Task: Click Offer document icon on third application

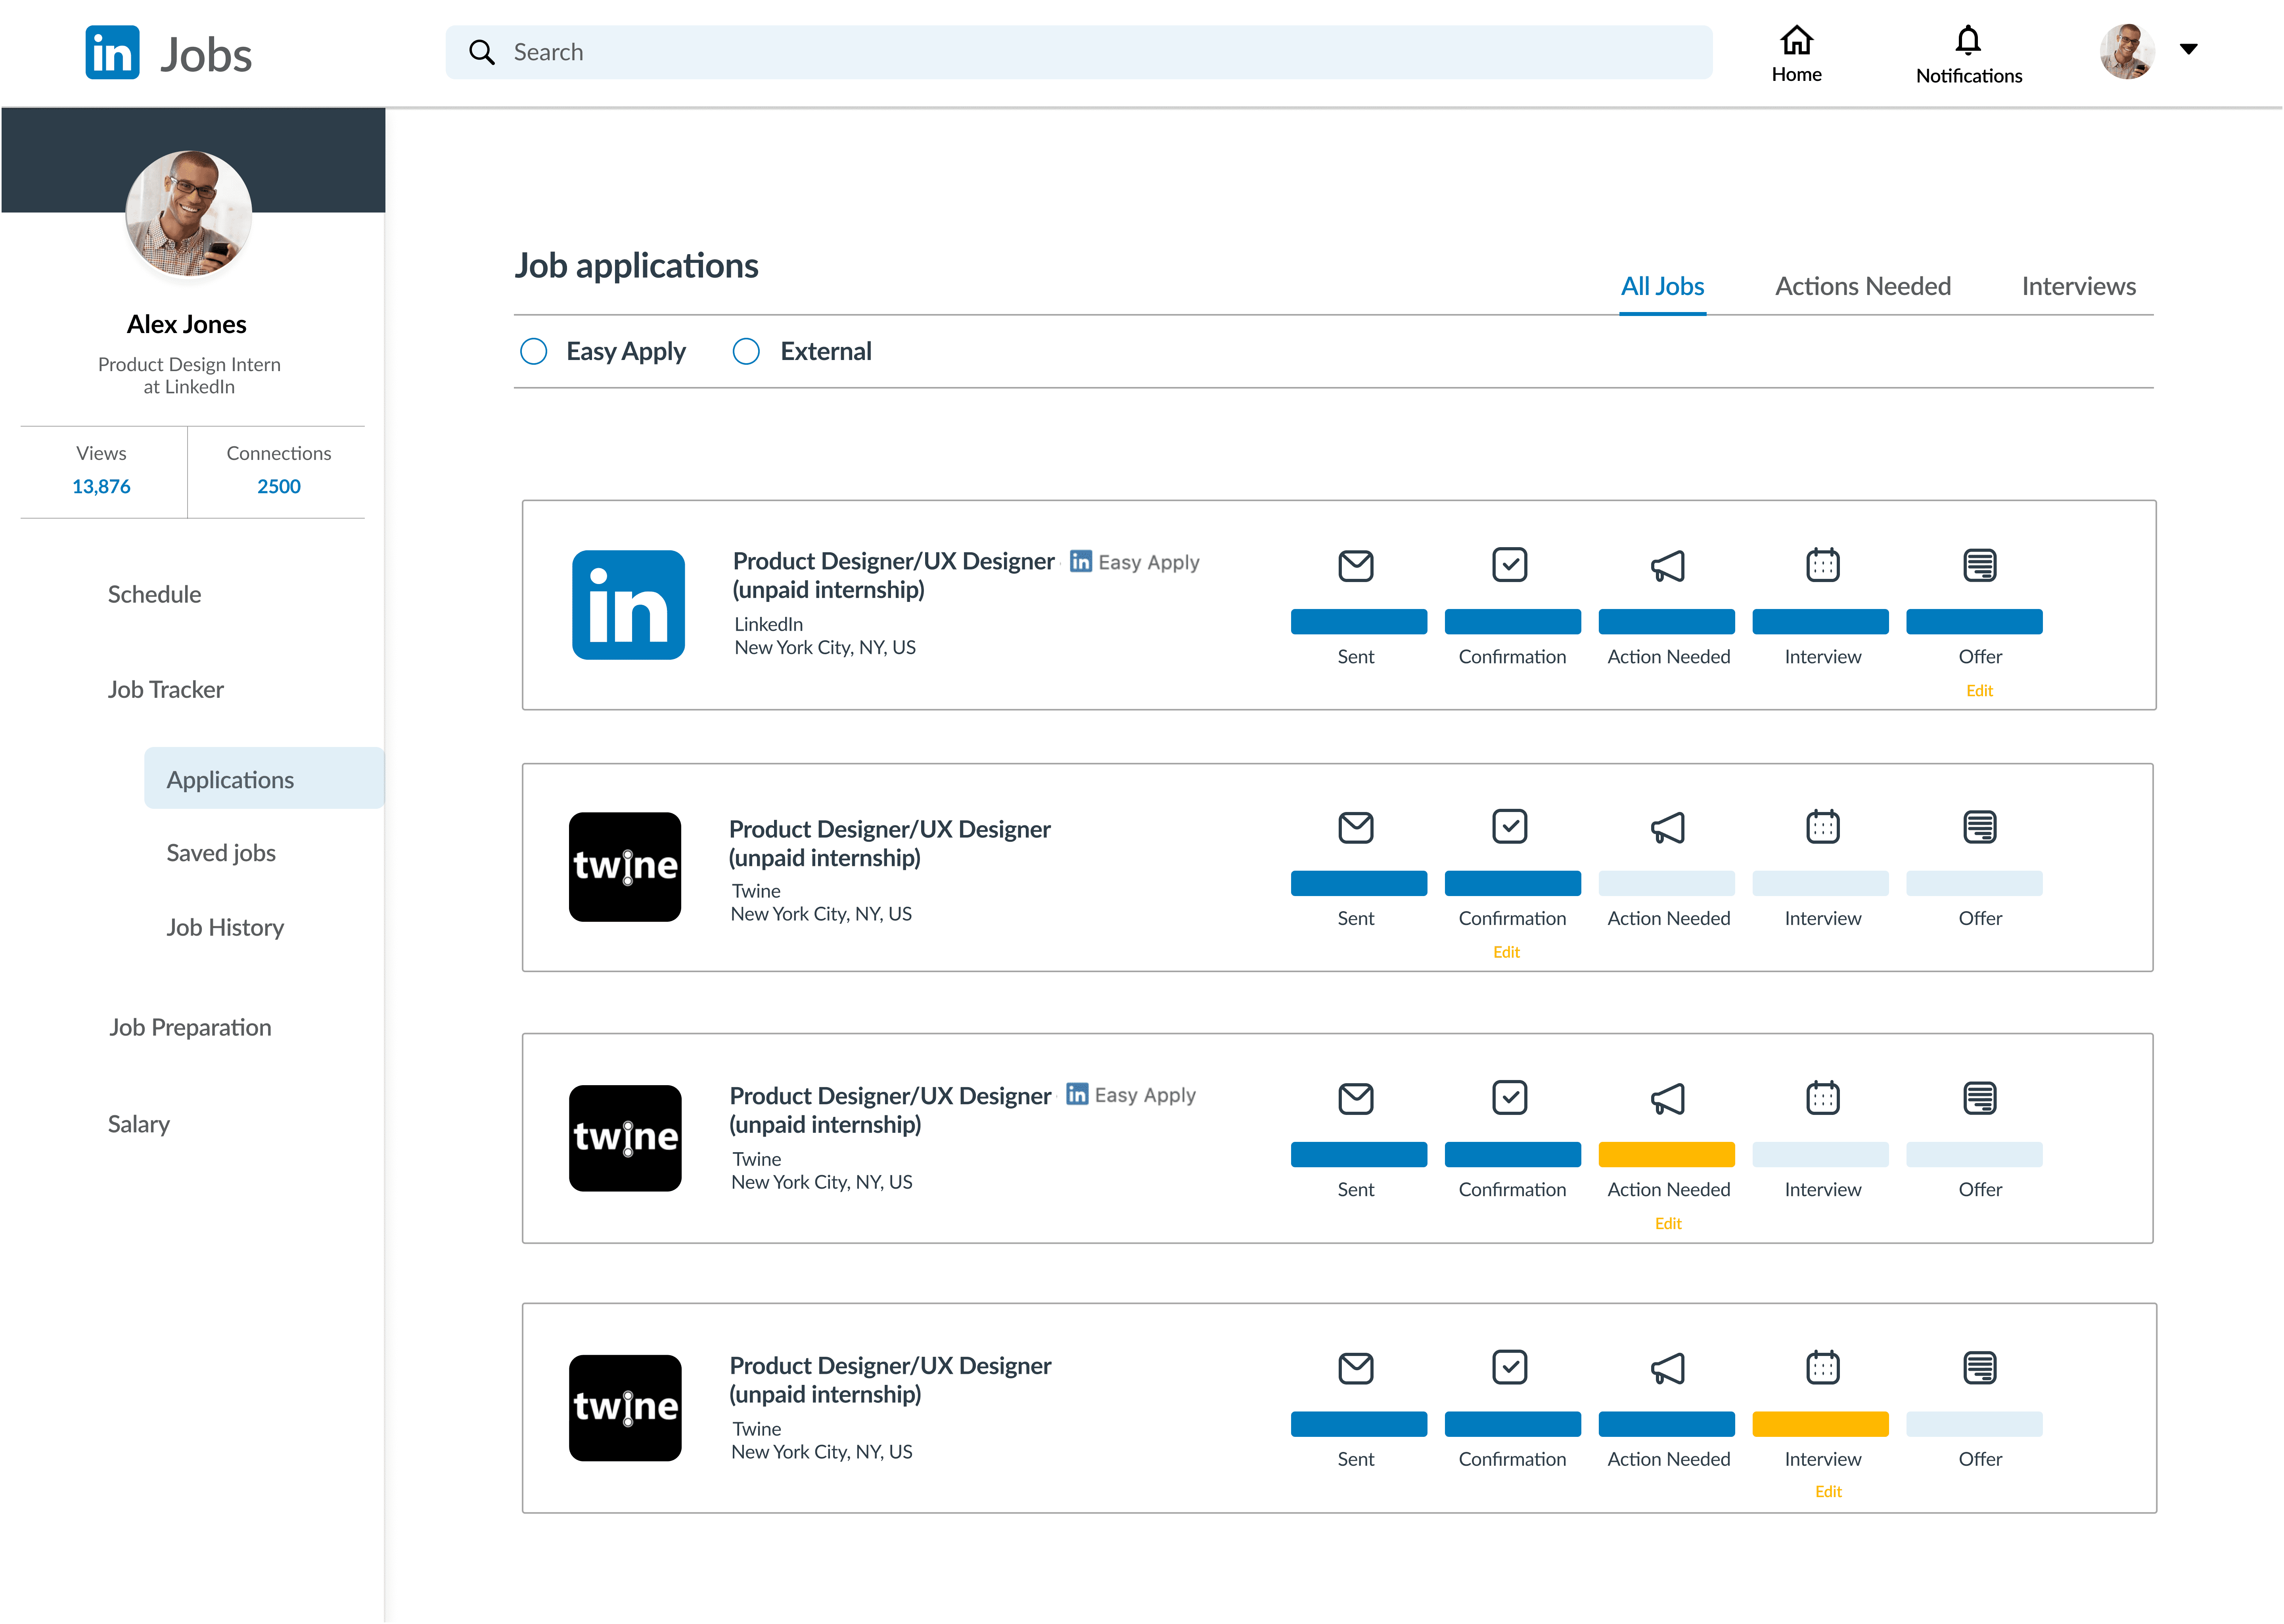Action: [1980, 1098]
